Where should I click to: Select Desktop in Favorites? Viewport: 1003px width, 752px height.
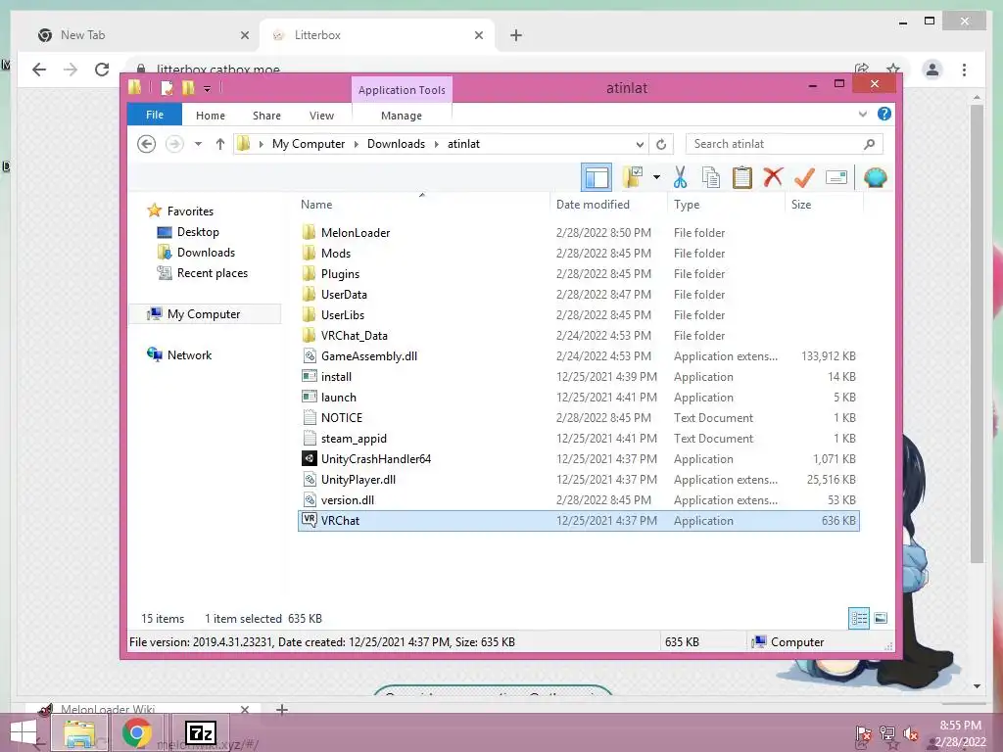coord(198,231)
